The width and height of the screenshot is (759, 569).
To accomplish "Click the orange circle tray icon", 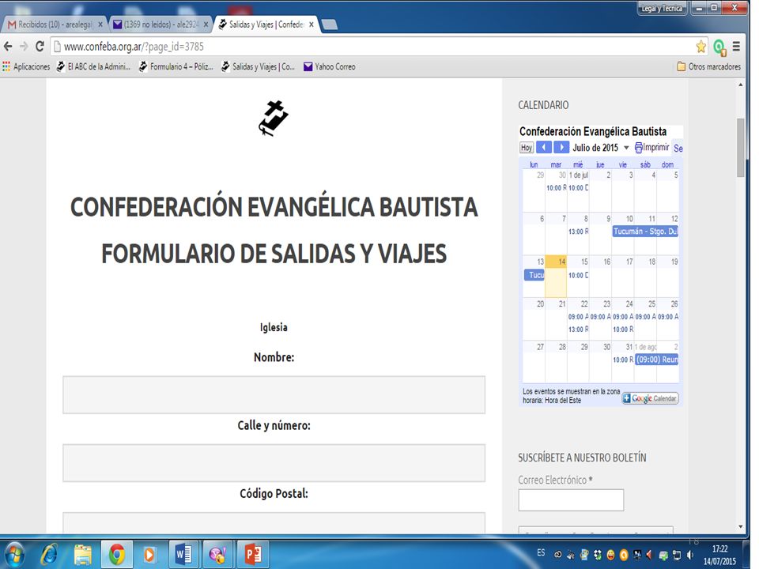I will coord(624,555).
